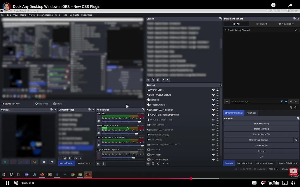The image size is (300, 187).
Task: Open source properties gear in Sources toolbar
Action: [x=158, y=164]
